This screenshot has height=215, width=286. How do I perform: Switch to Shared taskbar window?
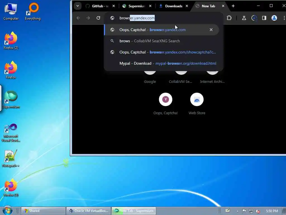pyautogui.click(x=43, y=211)
